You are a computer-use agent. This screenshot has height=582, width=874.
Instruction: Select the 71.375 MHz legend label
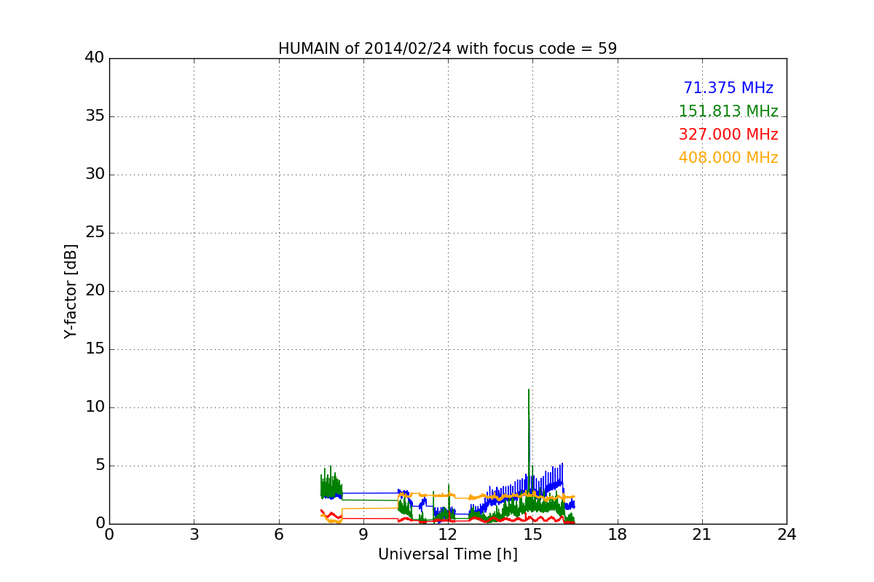(728, 88)
